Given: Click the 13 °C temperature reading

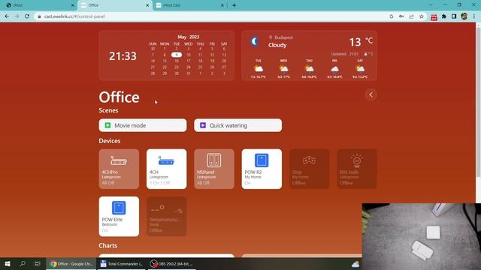Looking at the screenshot, I should (x=361, y=42).
